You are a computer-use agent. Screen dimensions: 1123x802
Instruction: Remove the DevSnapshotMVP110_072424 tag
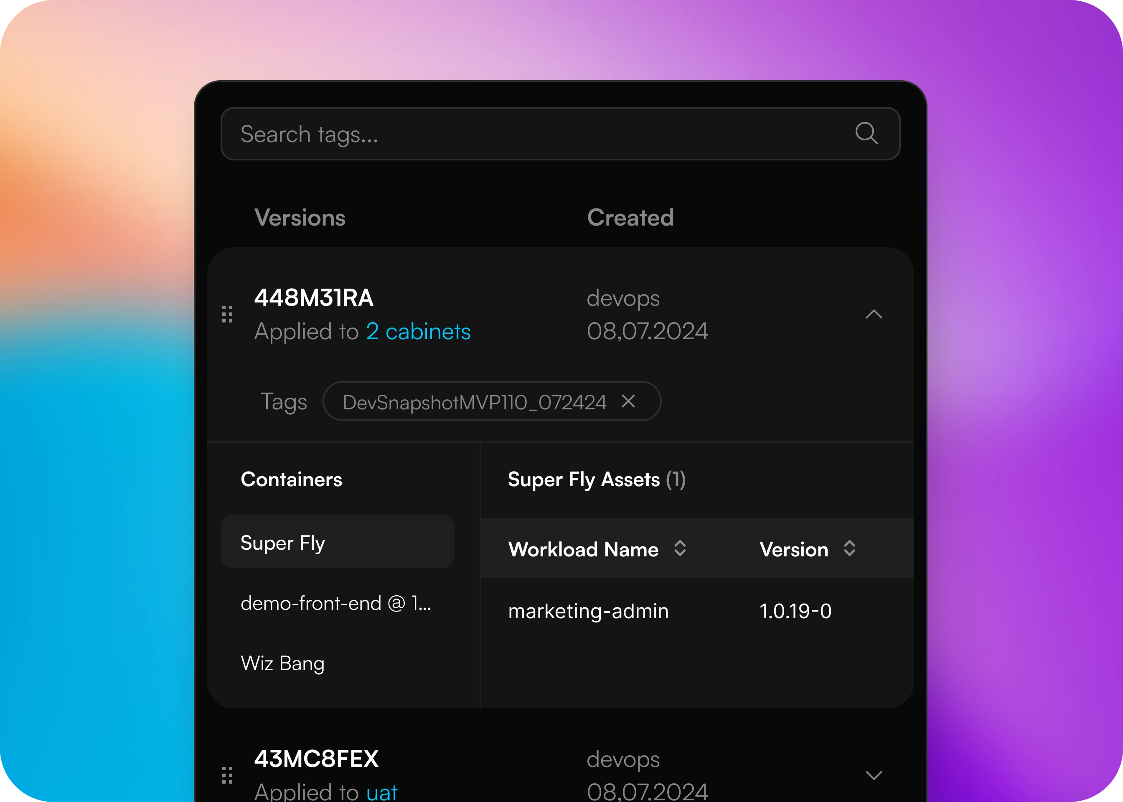pyautogui.click(x=628, y=401)
